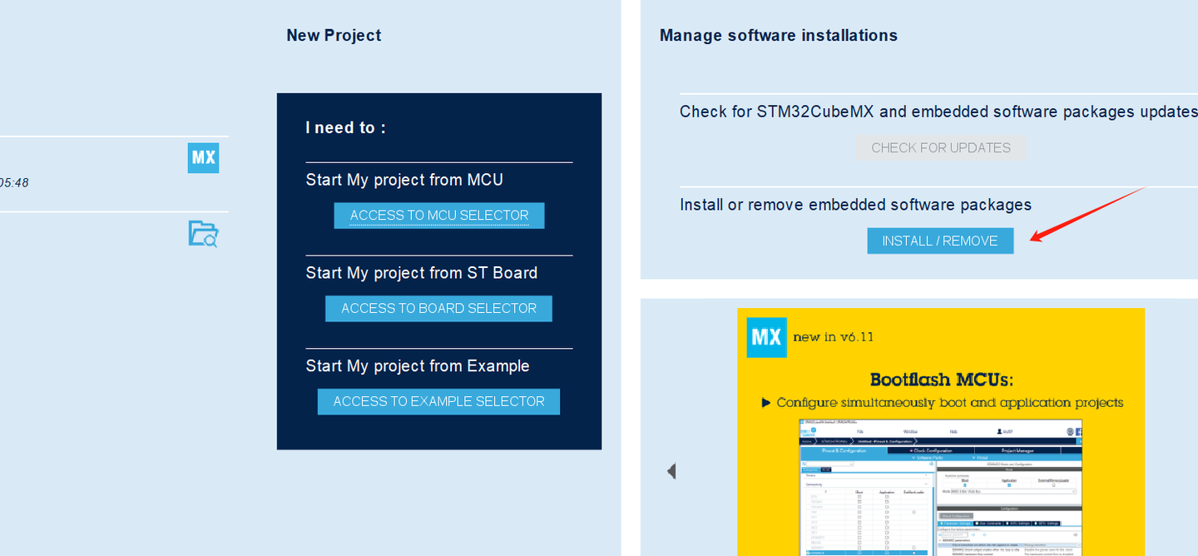Click the globe icon at the banner's top right
Screen dimensions: 1198x556
(x=1070, y=431)
